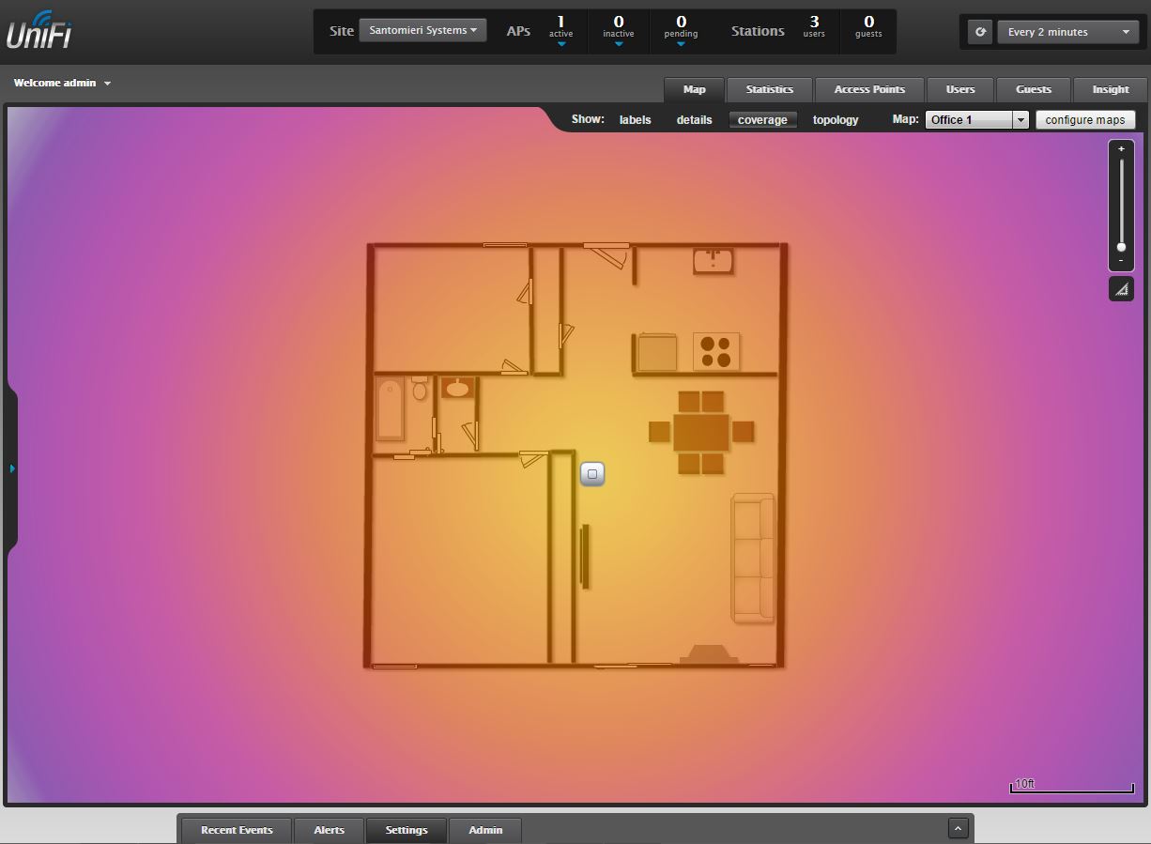The height and width of the screenshot is (844, 1151).
Task: Click the configure maps button
Action: pos(1084,120)
